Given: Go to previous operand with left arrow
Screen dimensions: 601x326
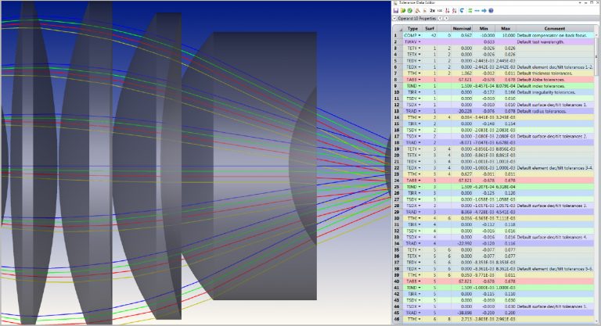Looking at the screenshot, I should tap(440, 18).
